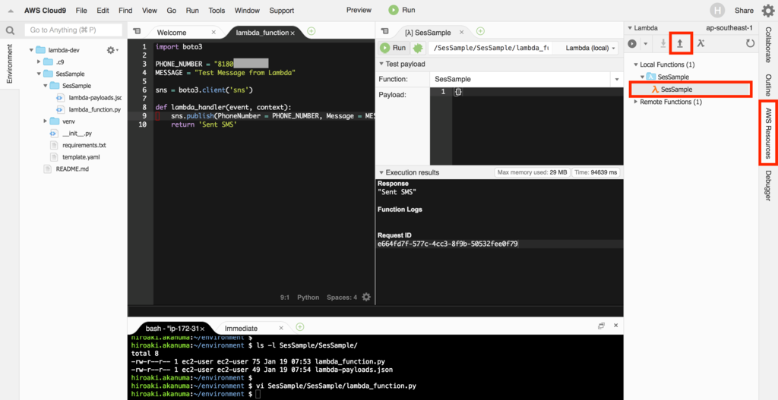Refresh the Lambda functions list

coord(750,43)
